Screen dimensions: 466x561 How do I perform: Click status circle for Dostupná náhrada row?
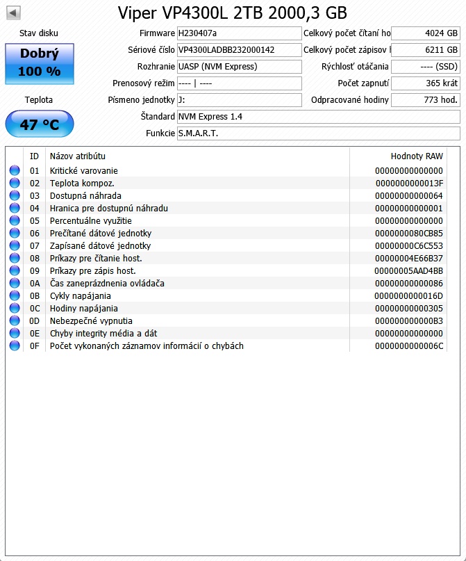(x=15, y=195)
